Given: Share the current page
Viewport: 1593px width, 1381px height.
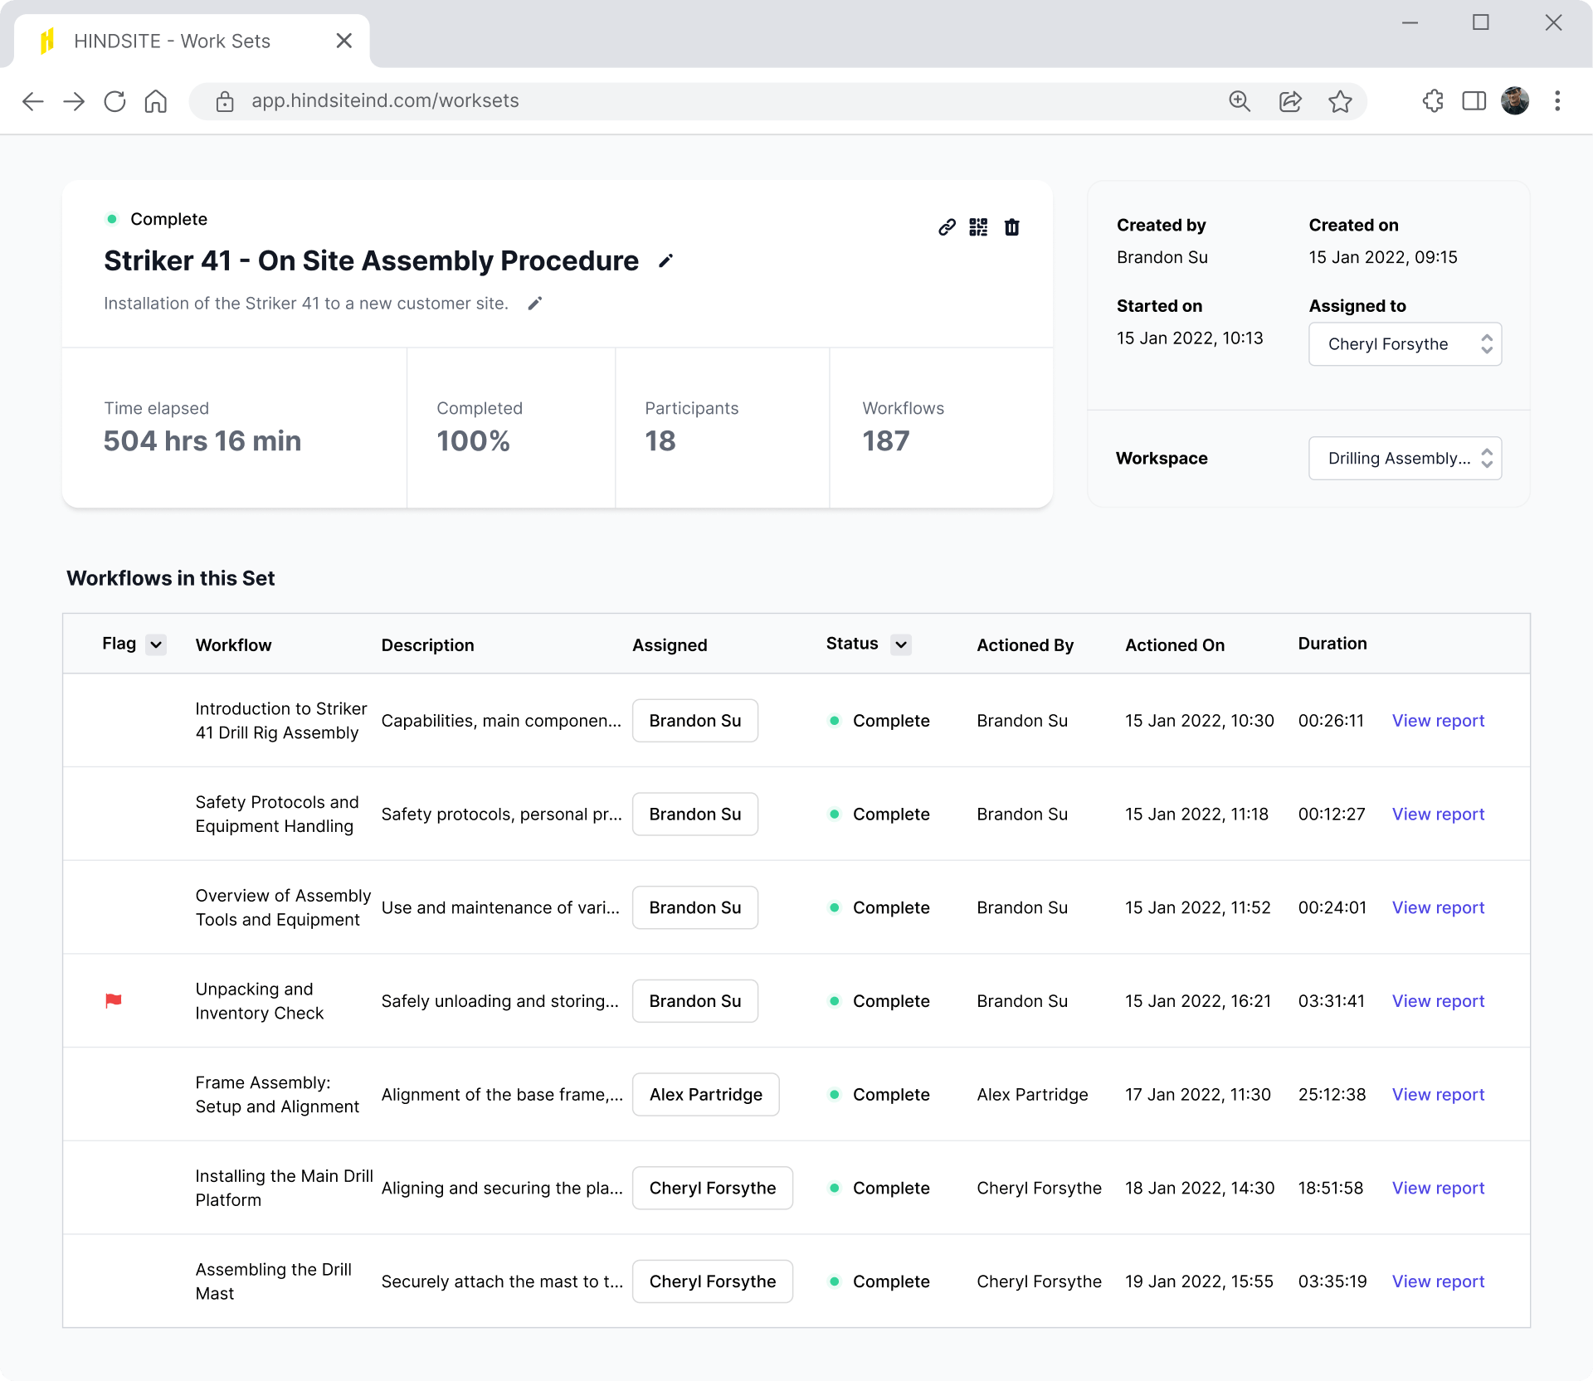Looking at the screenshot, I should point(1290,100).
